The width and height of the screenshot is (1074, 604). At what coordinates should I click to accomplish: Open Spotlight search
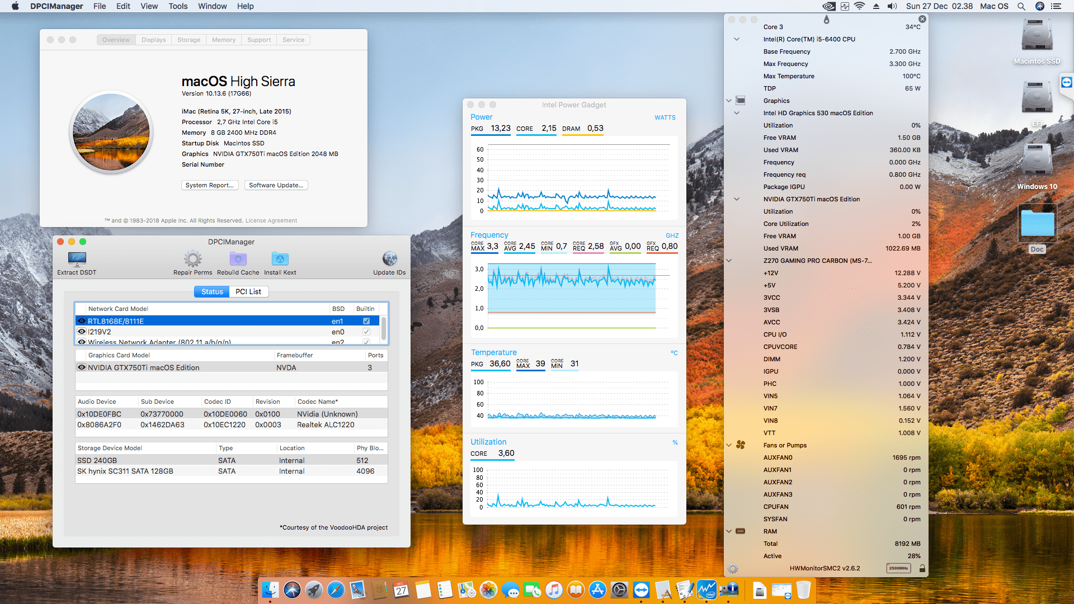(1021, 6)
